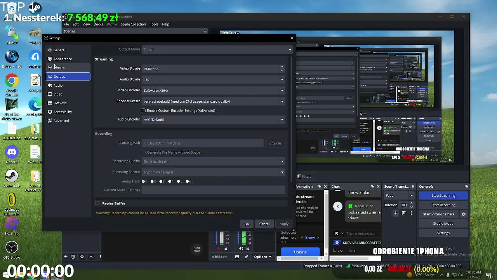
Task: Click the transition Duration value field
Action: pyautogui.click(x=404, y=205)
